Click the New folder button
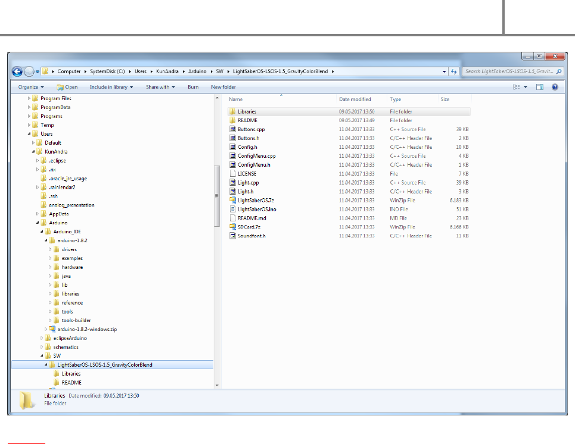Image resolution: width=575 pixels, height=444 pixels. click(223, 87)
